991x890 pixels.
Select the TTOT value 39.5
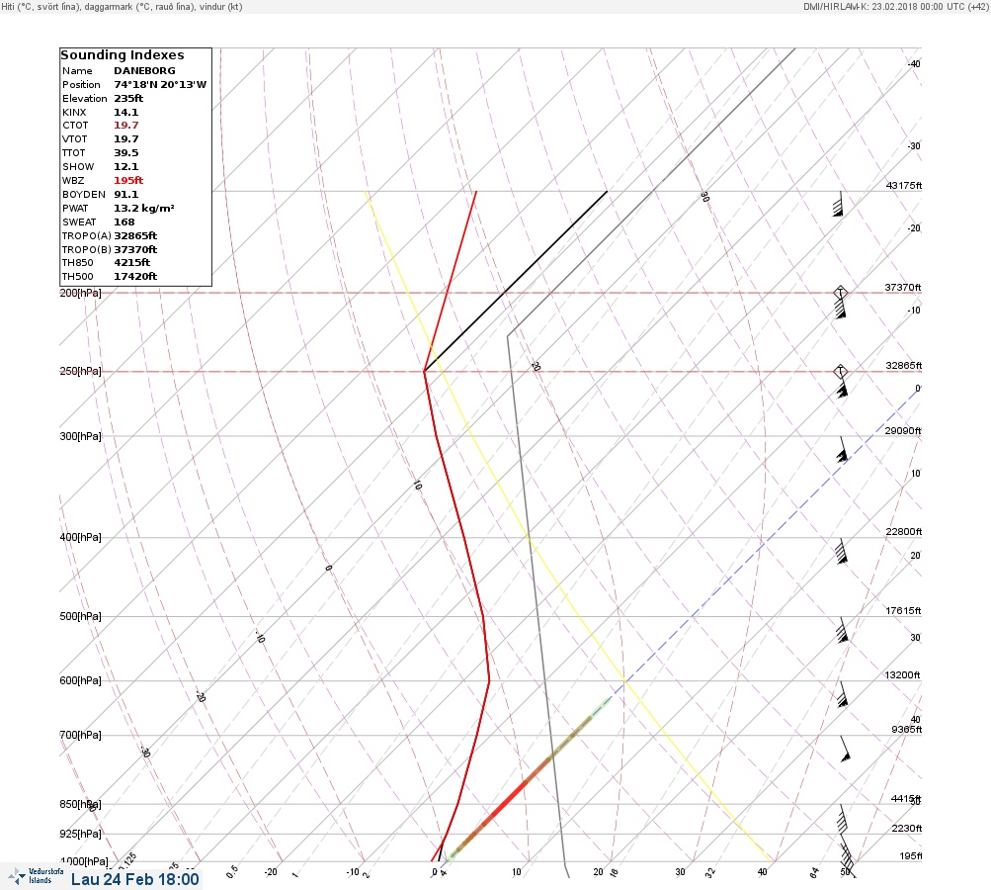(125, 153)
